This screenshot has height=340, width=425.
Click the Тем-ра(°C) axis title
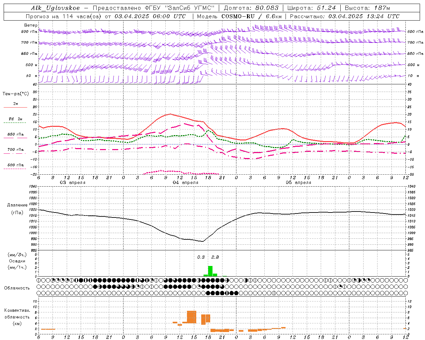pyautogui.click(x=16, y=94)
